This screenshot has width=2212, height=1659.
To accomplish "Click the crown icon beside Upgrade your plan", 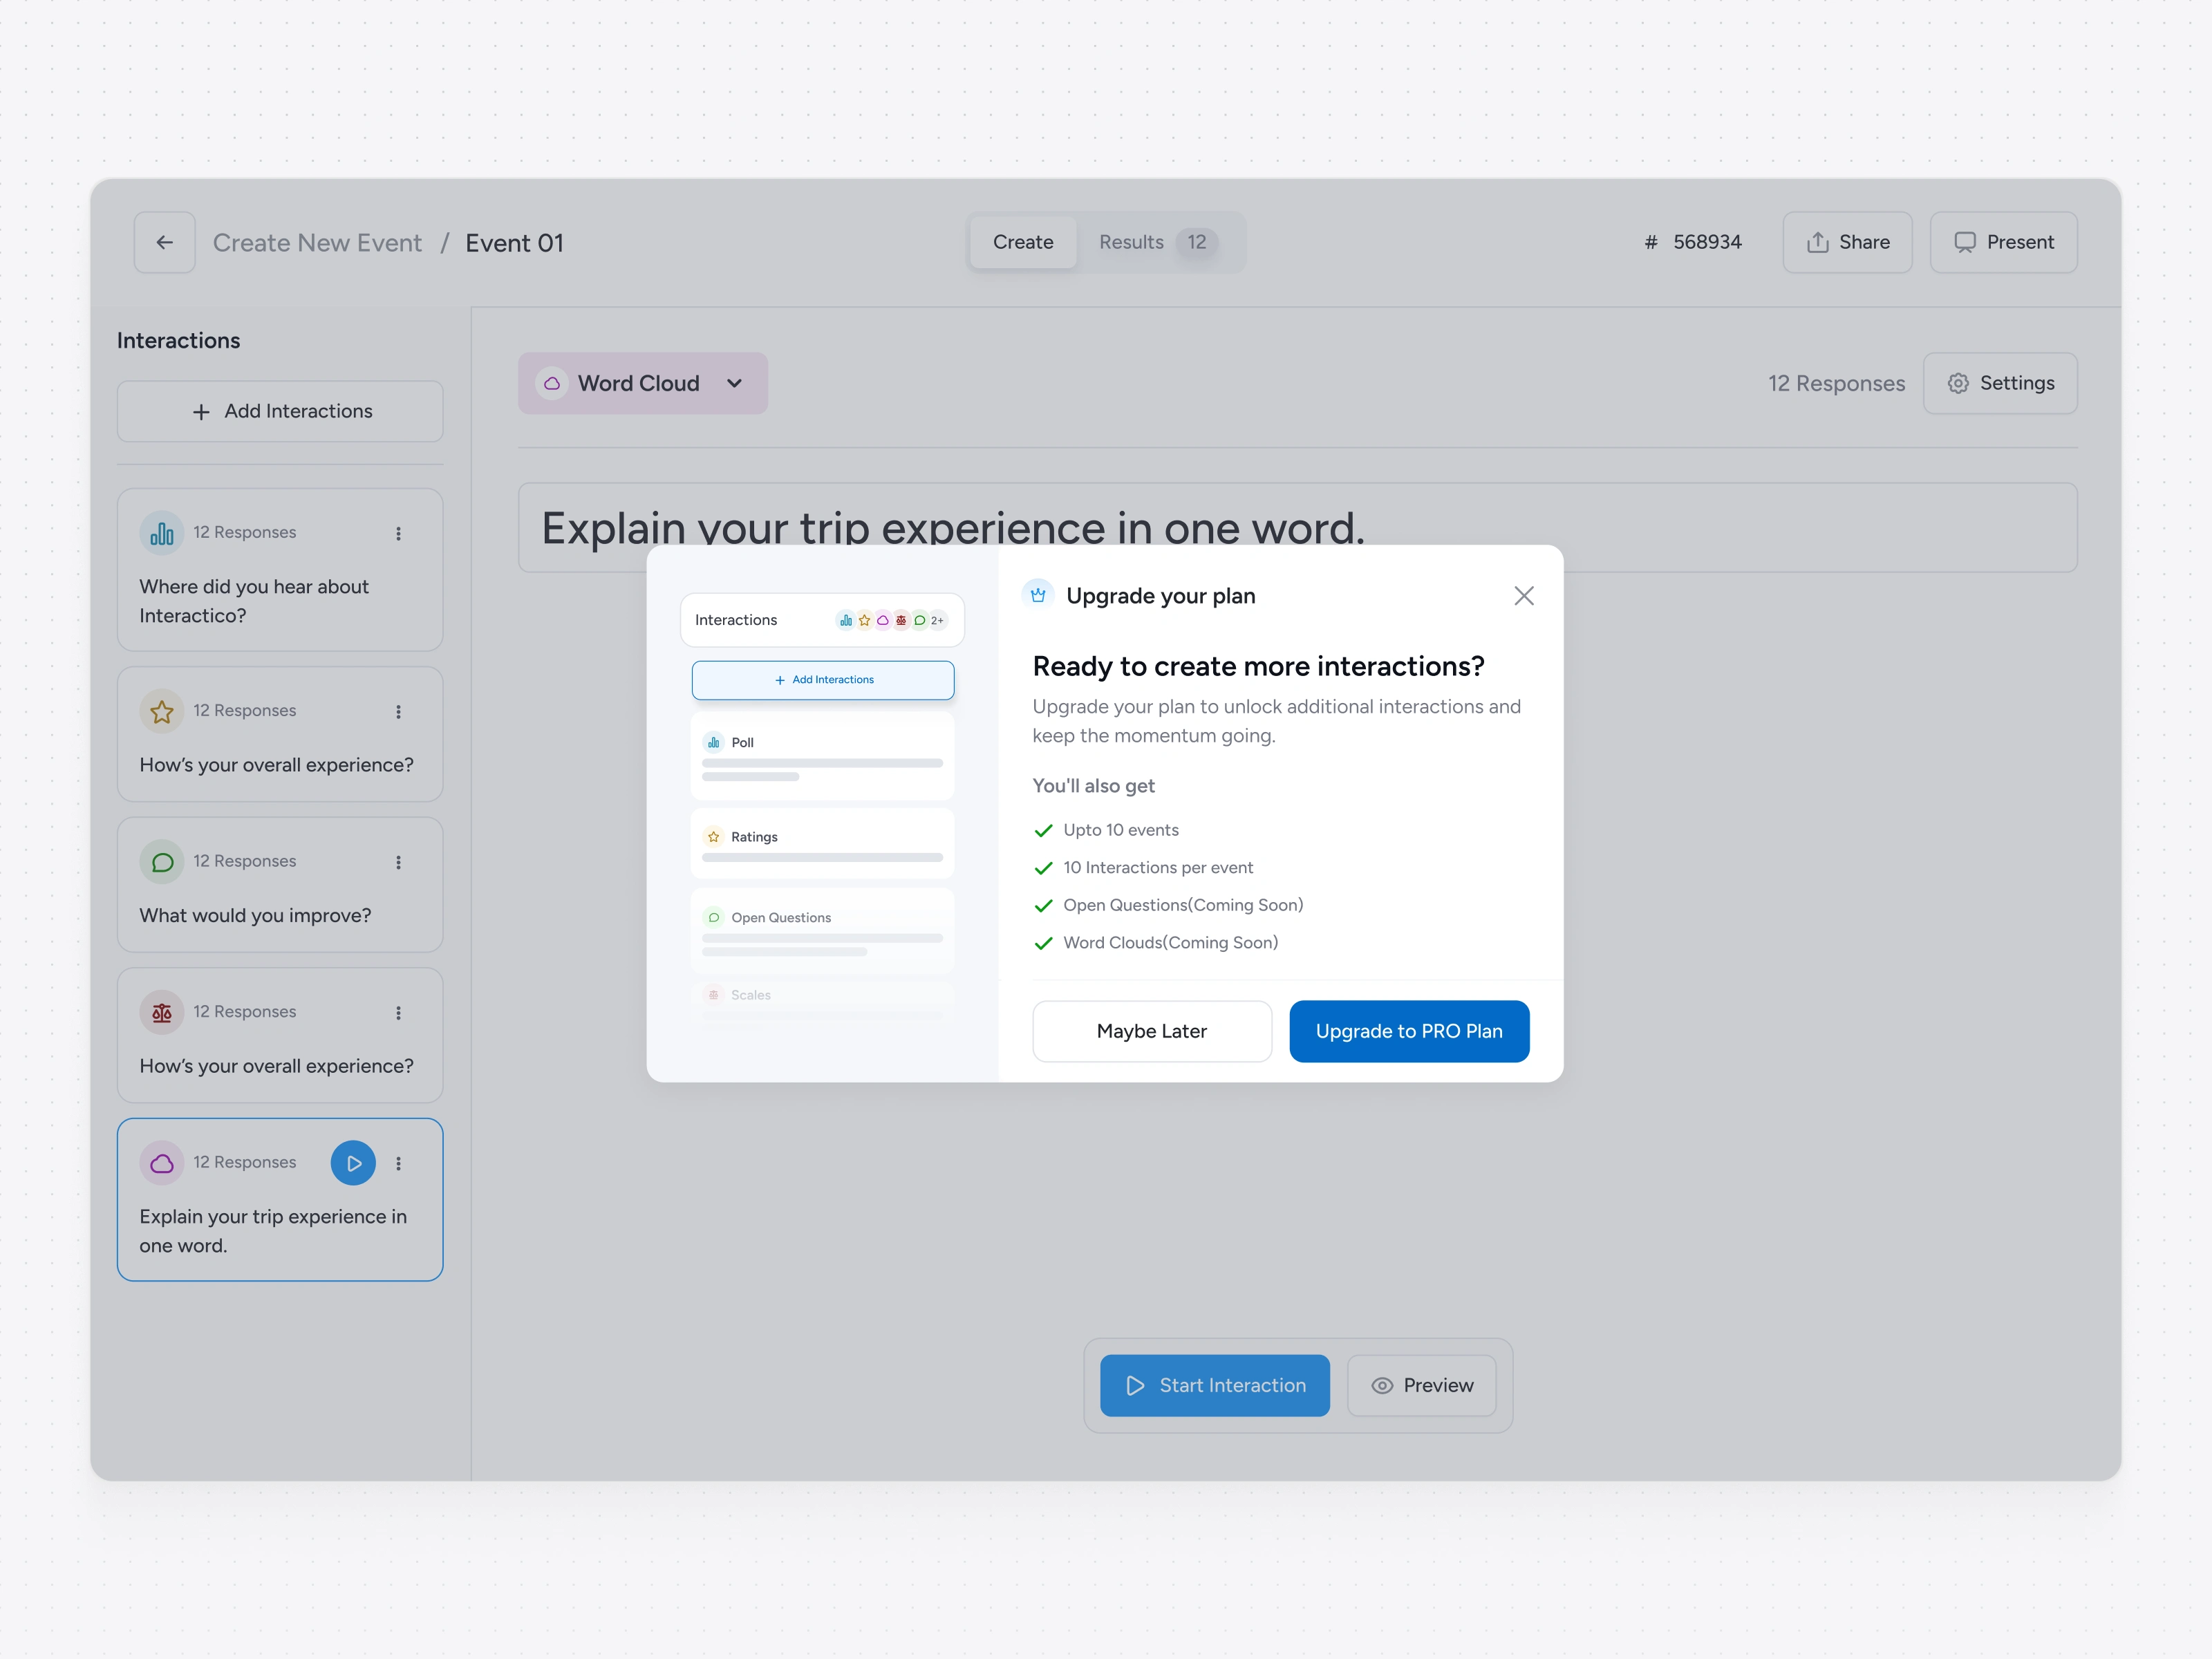I will [x=1038, y=595].
